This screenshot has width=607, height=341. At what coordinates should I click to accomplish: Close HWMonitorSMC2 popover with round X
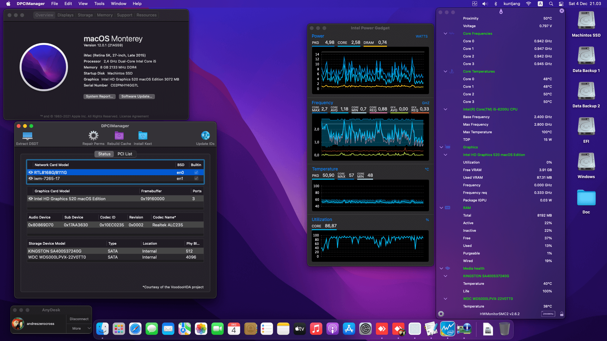(561, 11)
